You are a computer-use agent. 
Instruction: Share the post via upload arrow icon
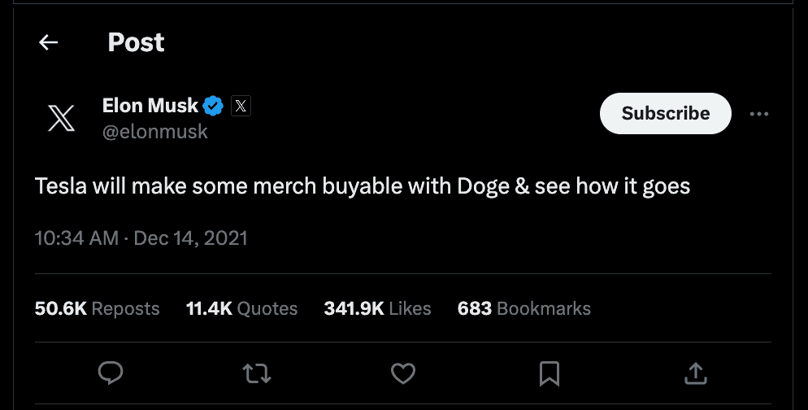pos(696,373)
